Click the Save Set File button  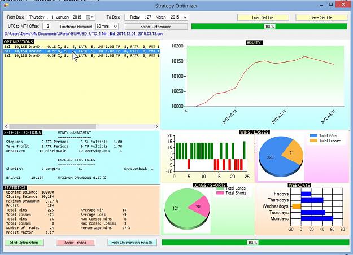pos(321,17)
